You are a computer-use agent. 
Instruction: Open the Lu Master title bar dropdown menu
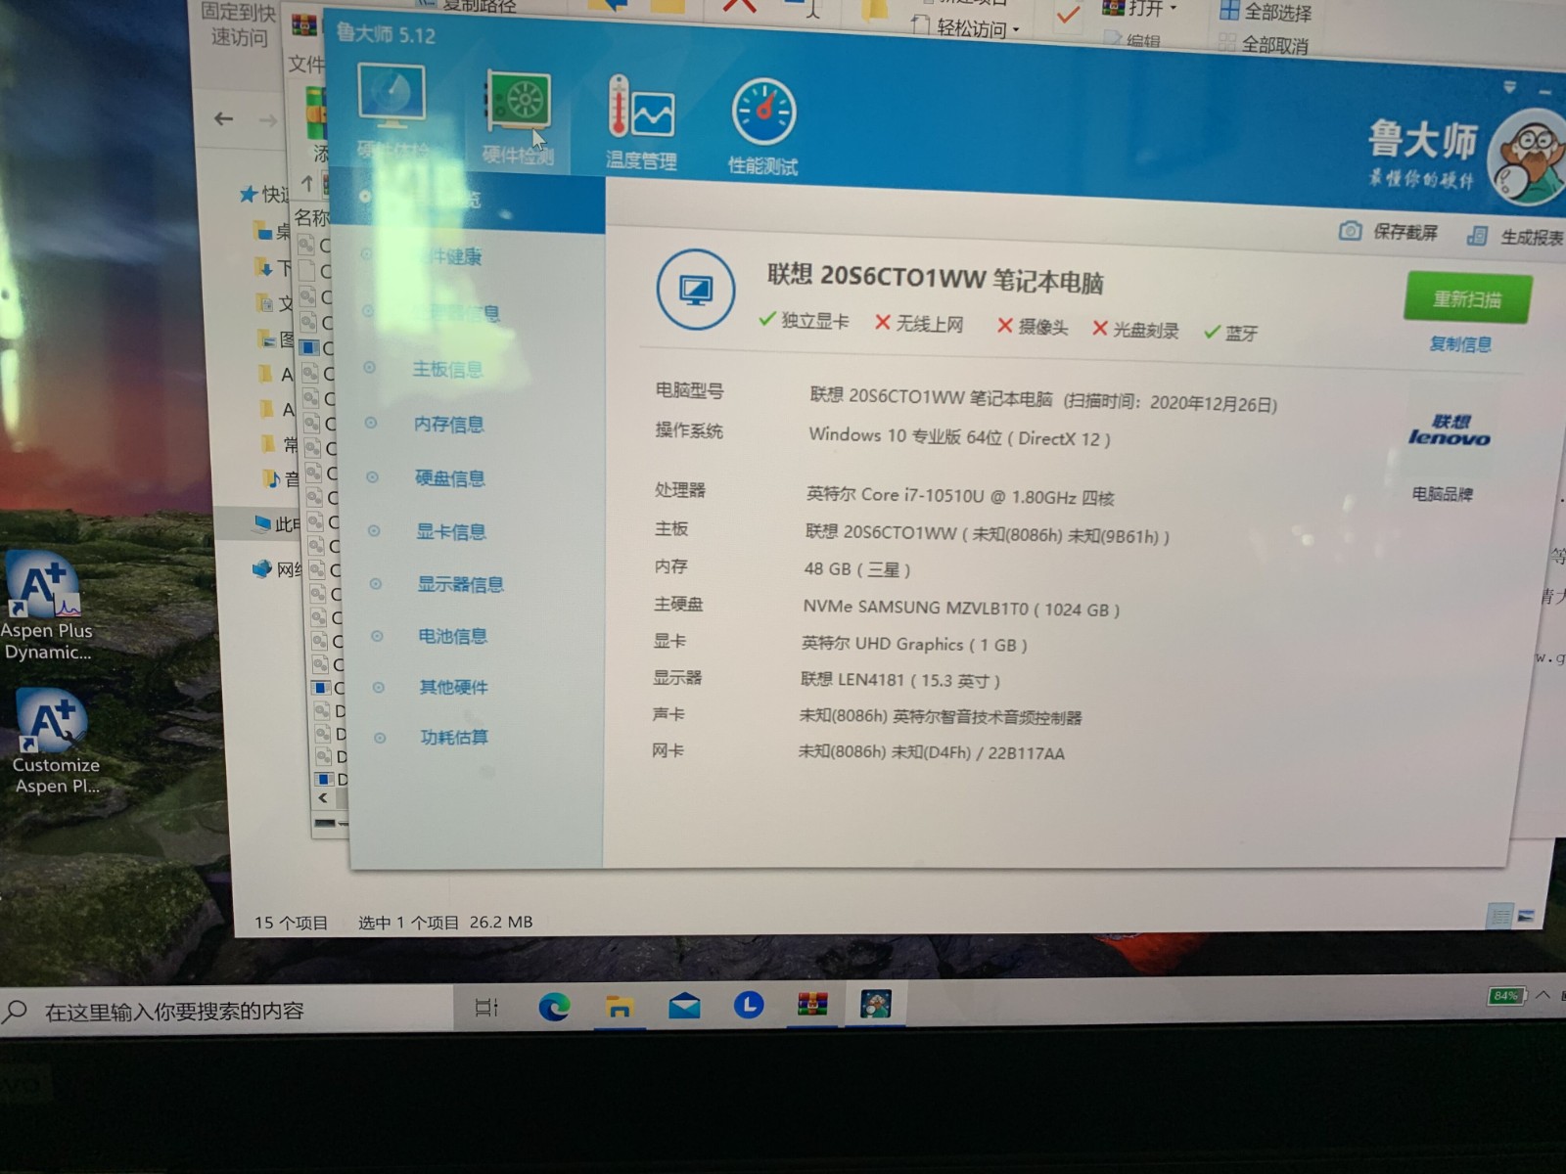(1510, 87)
